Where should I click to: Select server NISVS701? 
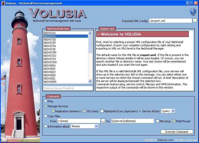coord(66,36)
